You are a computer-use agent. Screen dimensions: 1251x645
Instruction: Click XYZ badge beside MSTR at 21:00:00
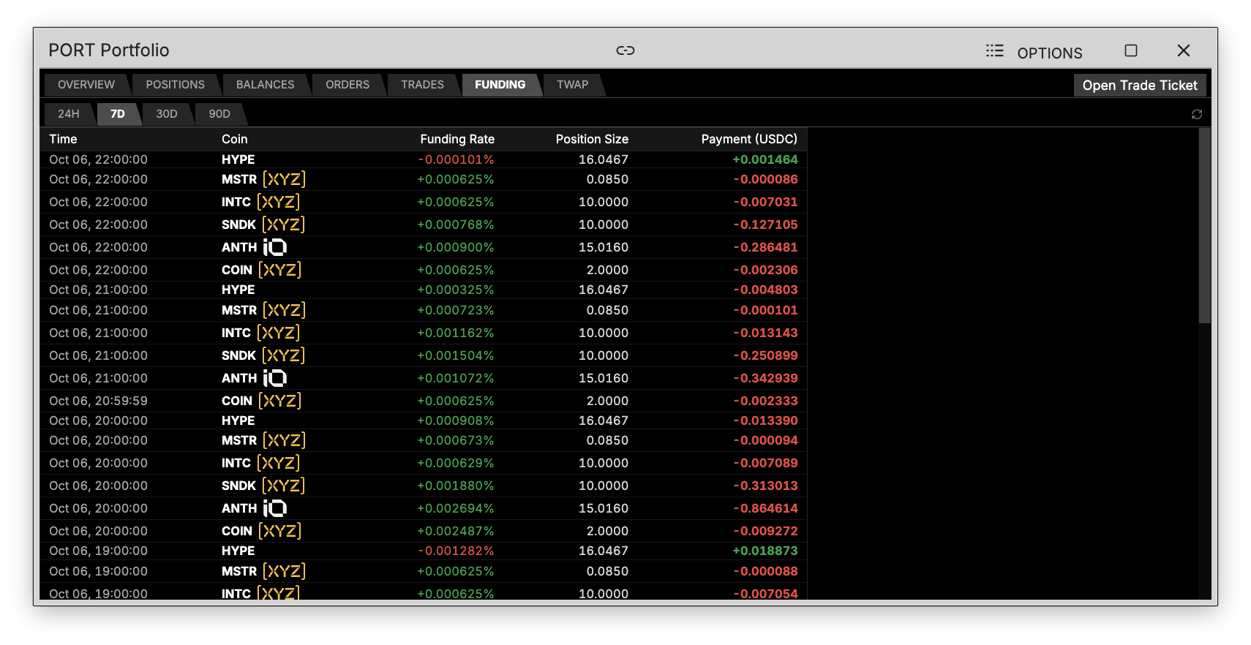(x=284, y=310)
